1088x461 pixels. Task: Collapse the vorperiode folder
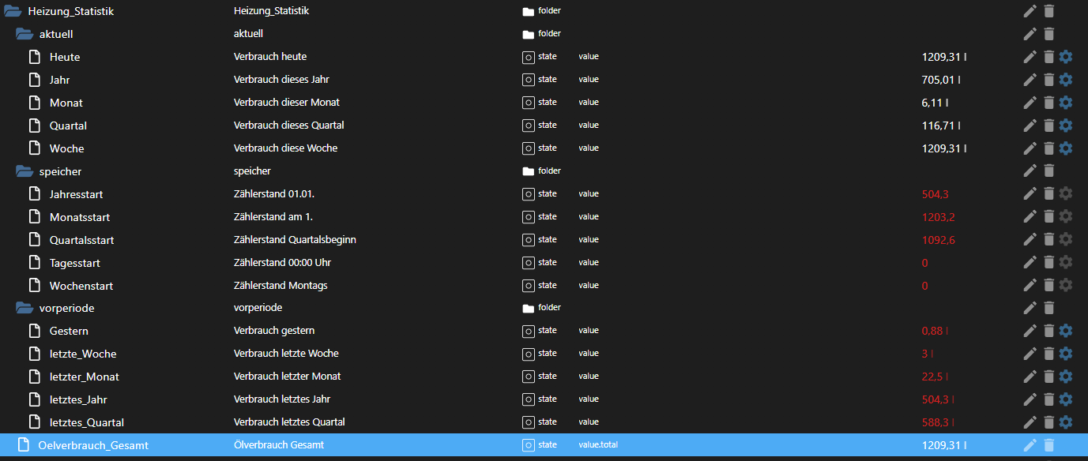click(24, 308)
